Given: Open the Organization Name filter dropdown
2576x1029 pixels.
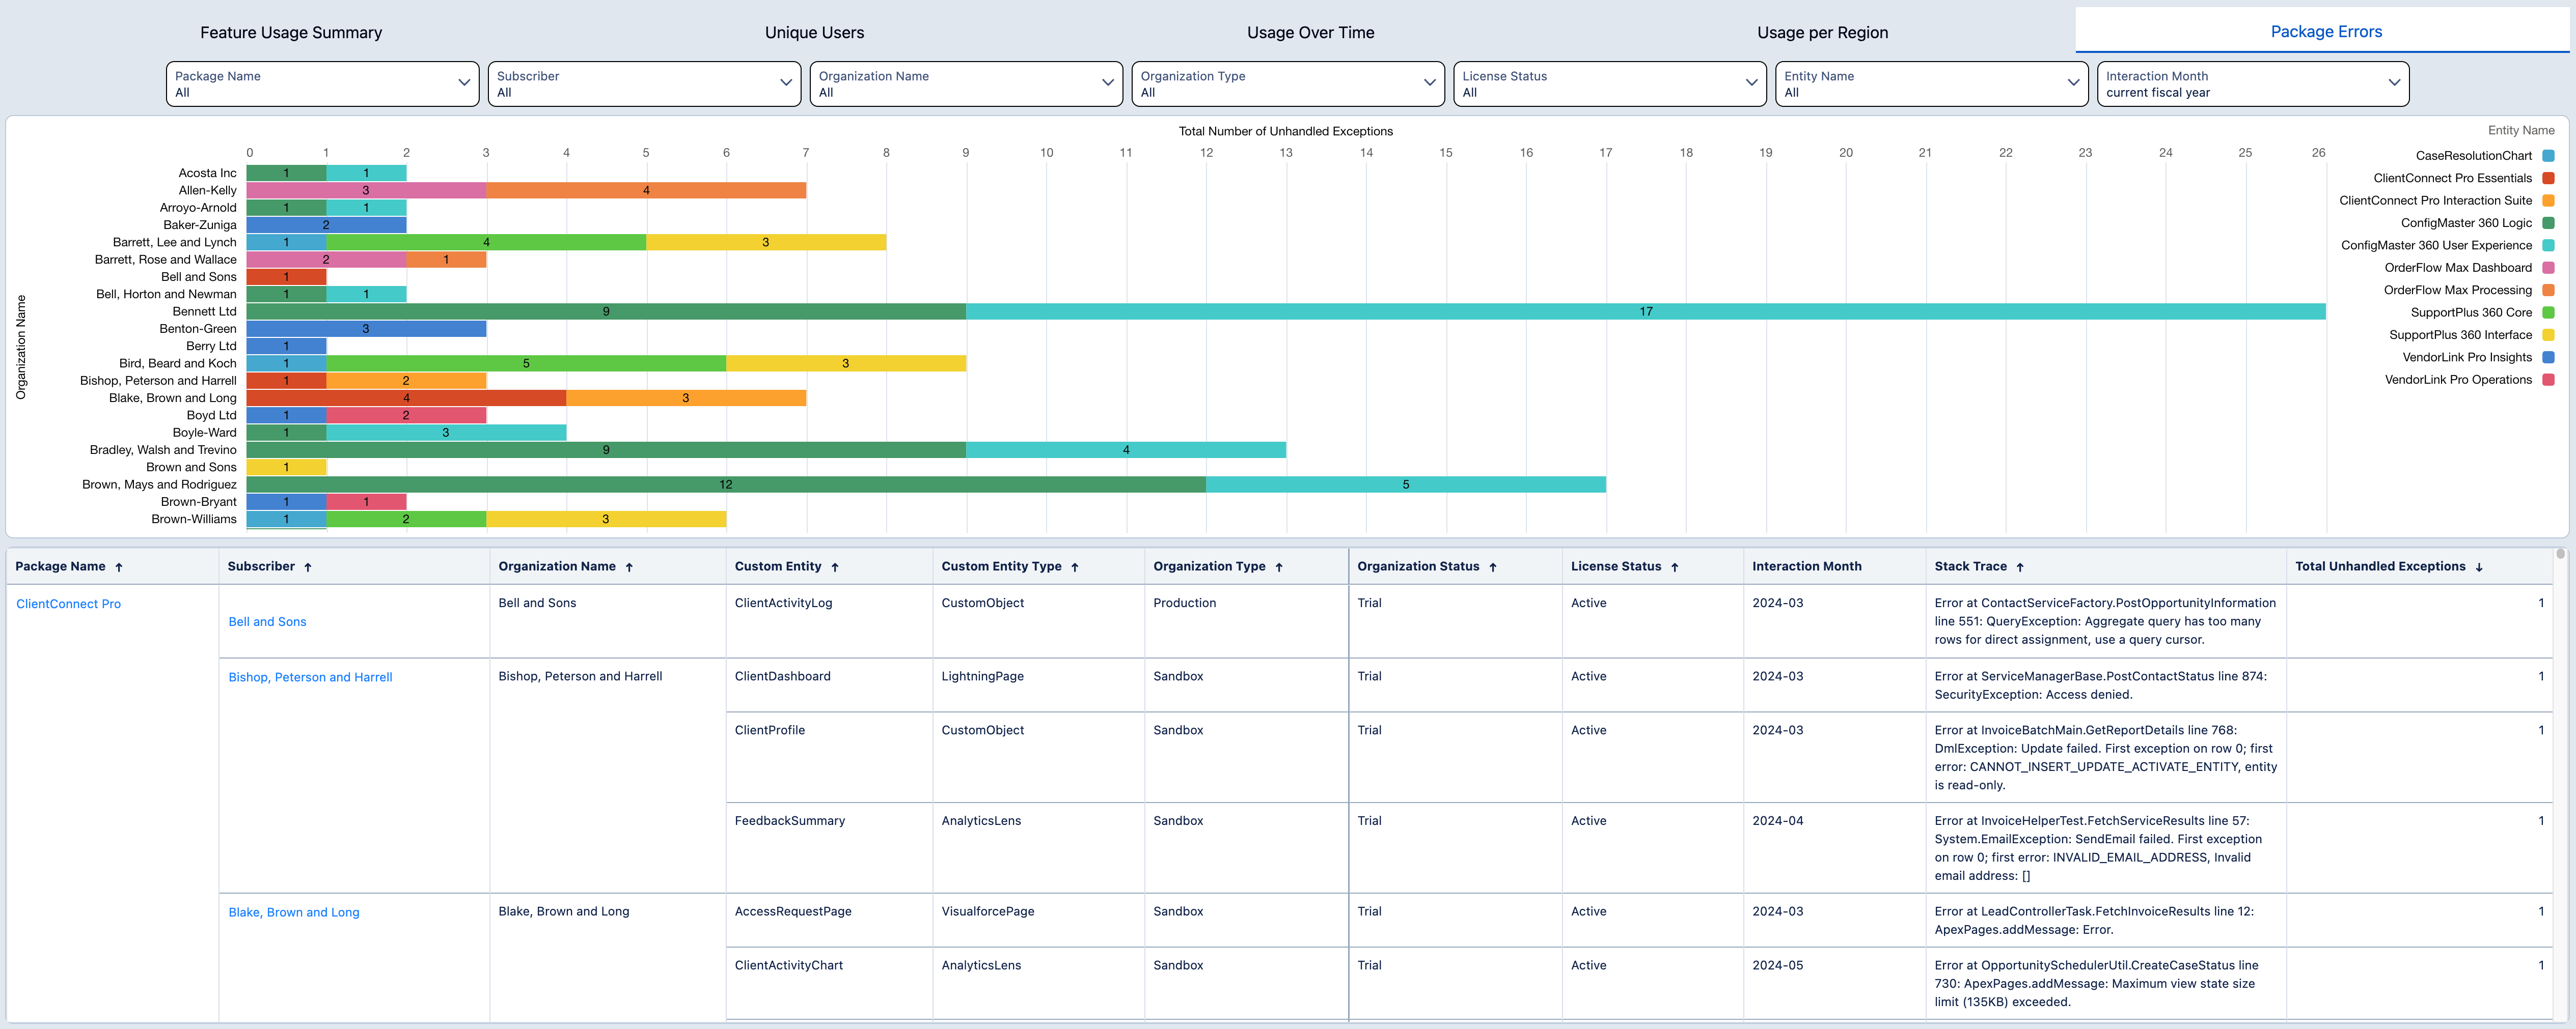Looking at the screenshot, I should coord(966,84).
